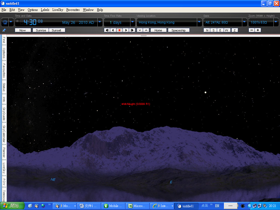This screenshot has height=210, width=280.
Task: Zoom in with the plus button
Action: (x=258, y=30)
